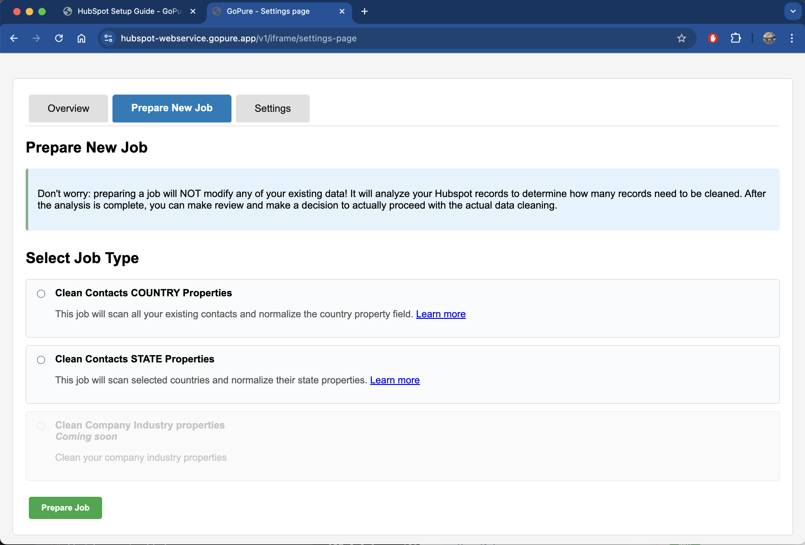Click the disabled Company Industry radio
This screenshot has width=805, height=545.
(x=41, y=426)
